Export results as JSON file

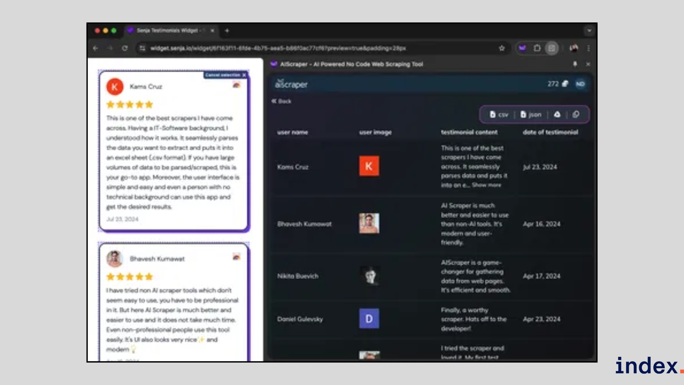pos(531,114)
